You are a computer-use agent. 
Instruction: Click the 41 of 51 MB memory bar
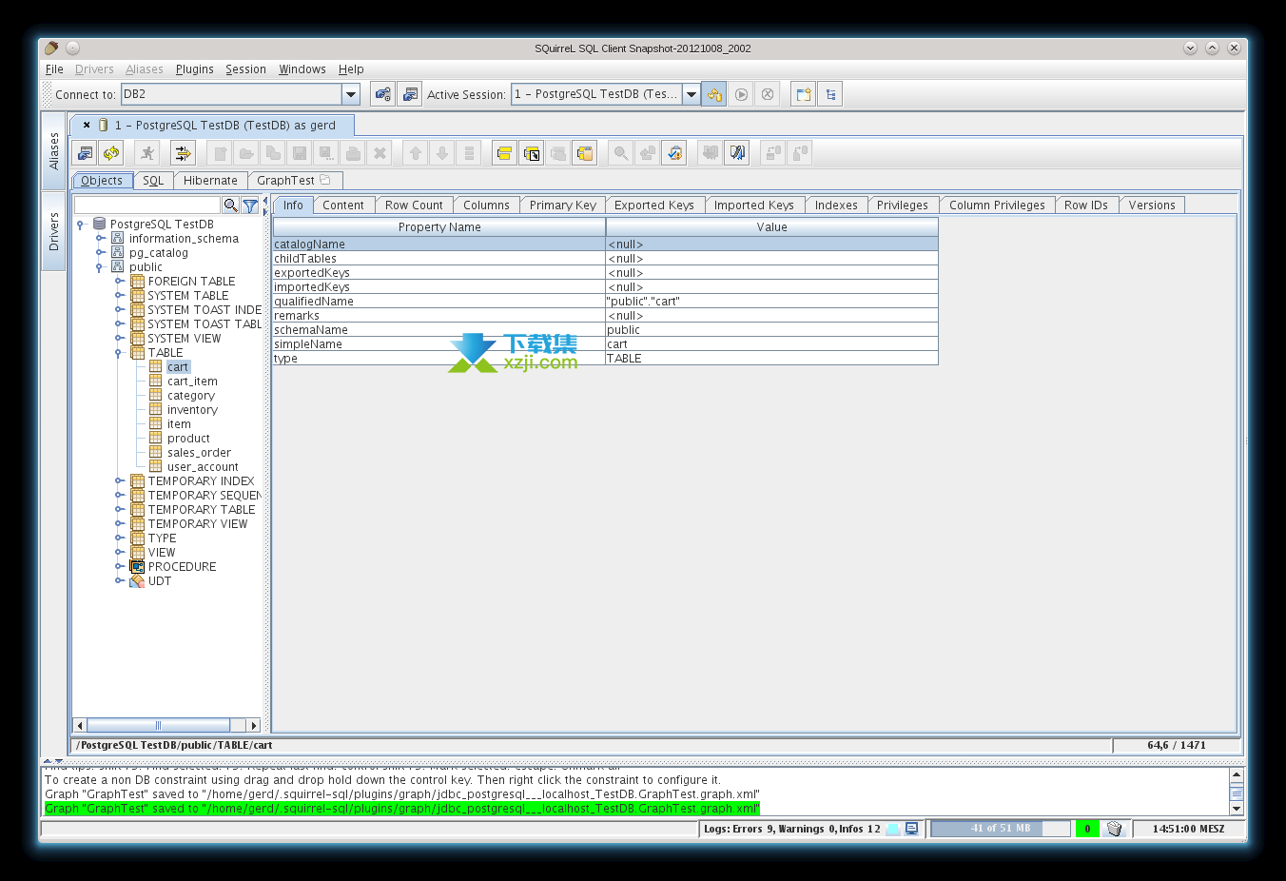pos(1001,829)
